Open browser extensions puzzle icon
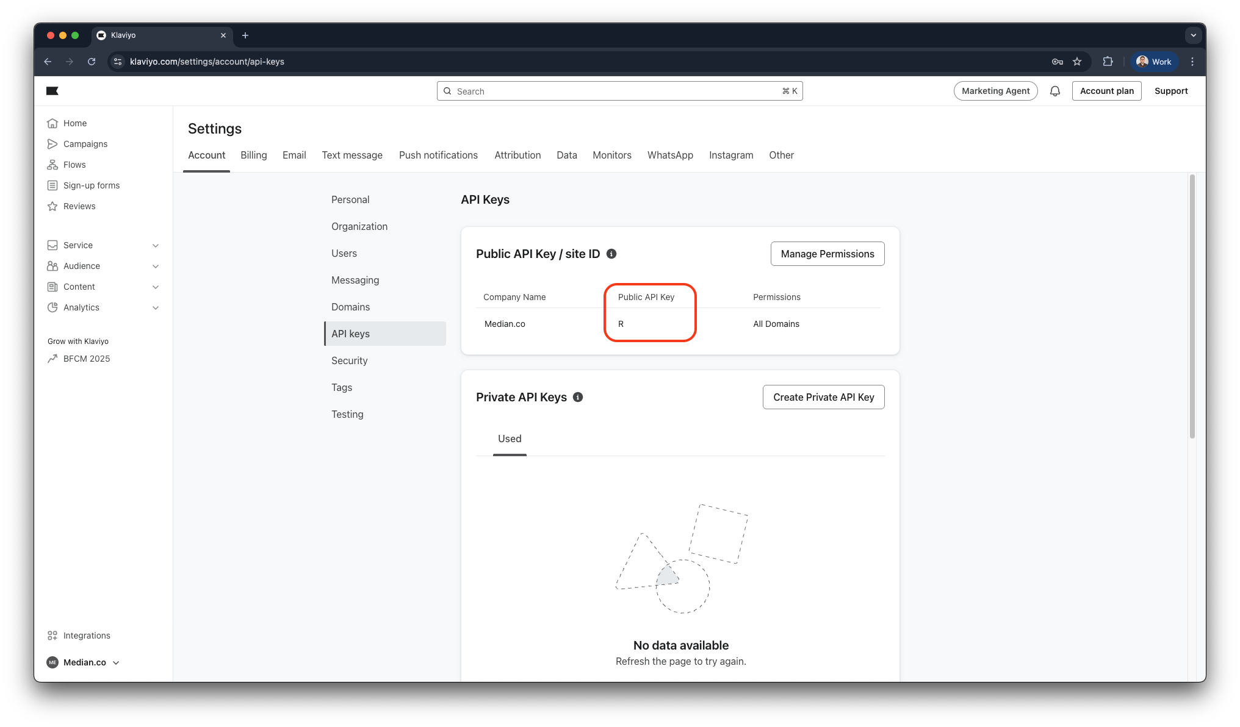This screenshot has height=727, width=1240. (1108, 62)
